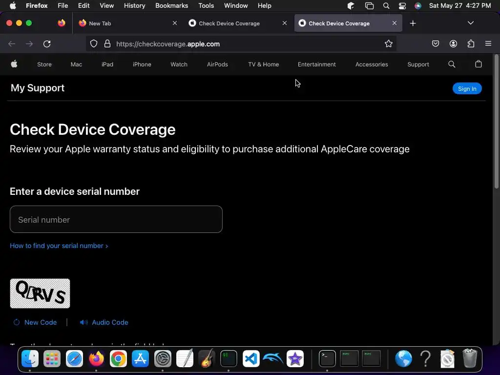500x375 pixels.
Task: Open the shopping bag icon
Action: click(x=479, y=64)
